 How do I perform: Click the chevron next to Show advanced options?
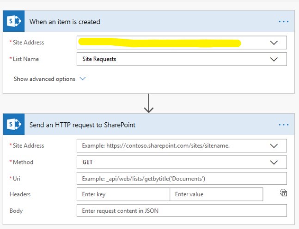83,78
